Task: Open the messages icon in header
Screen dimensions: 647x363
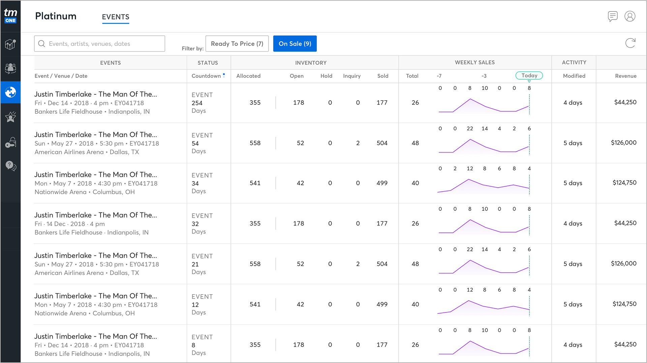Action: pyautogui.click(x=613, y=16)
